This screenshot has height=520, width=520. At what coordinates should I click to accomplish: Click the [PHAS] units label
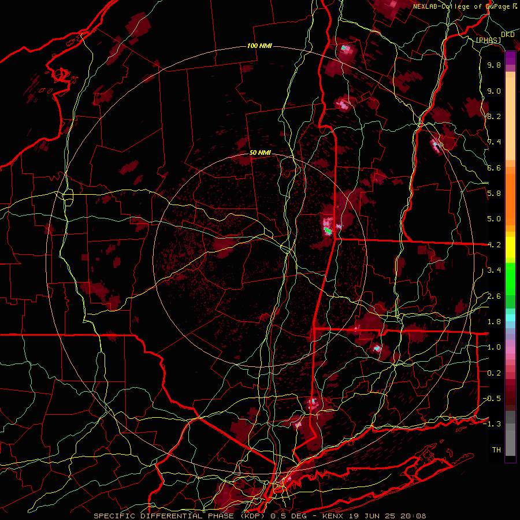tap(488, 40)
